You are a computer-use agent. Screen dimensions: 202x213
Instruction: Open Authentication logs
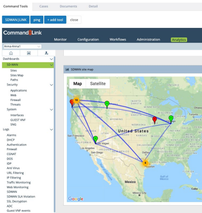pos(17,145)
